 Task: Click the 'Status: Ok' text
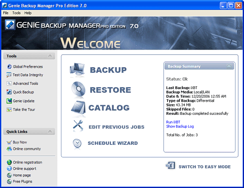(177, 79)
